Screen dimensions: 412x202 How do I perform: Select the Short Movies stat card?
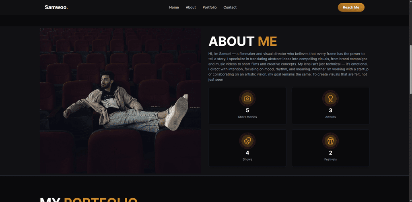pos(247,106)
